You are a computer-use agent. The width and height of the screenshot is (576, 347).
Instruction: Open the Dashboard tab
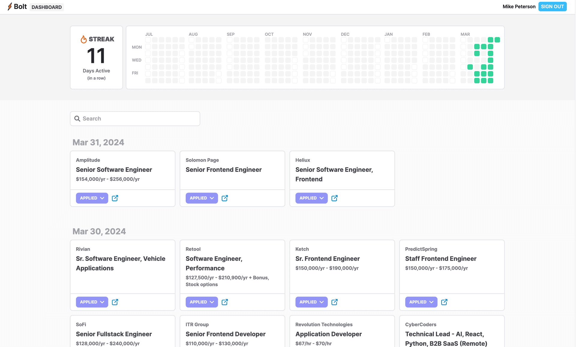pyautogui.click(x=46, y=7)
